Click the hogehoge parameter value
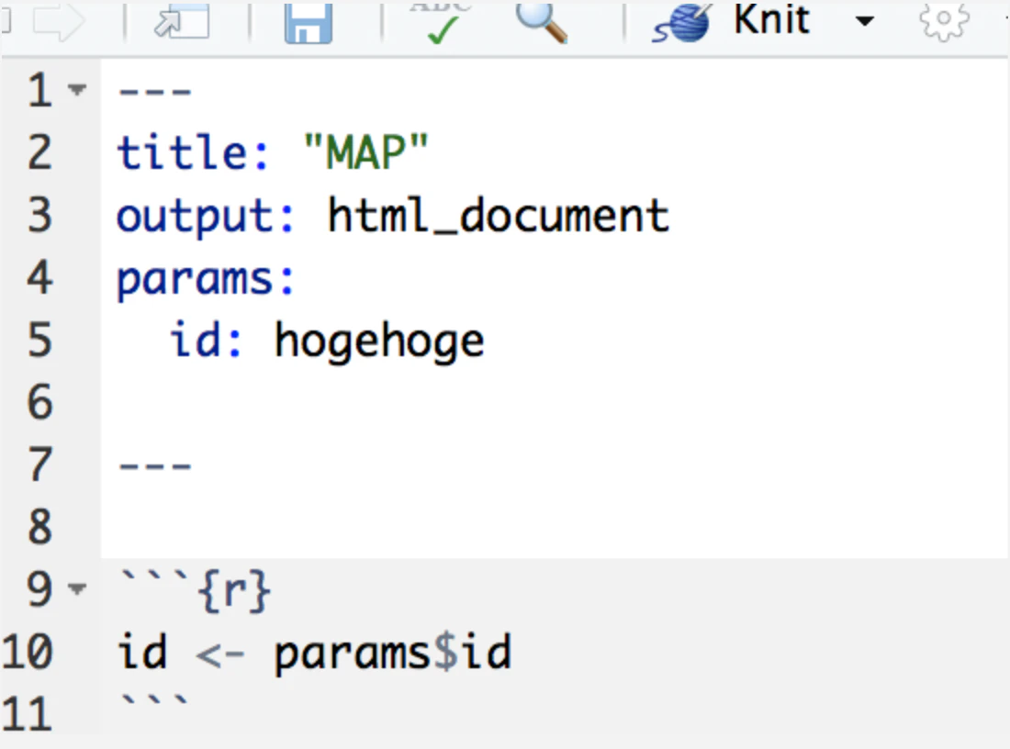1010x749 pixels. click(x=379, y=341)
